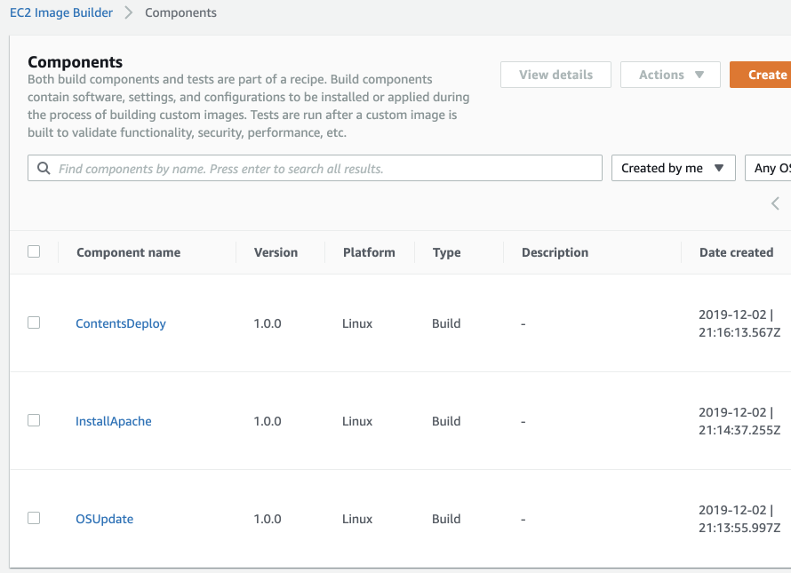This screenshot has width=791, height=573.
Task: Click the search magnifier icon
Action: [44, 168]
